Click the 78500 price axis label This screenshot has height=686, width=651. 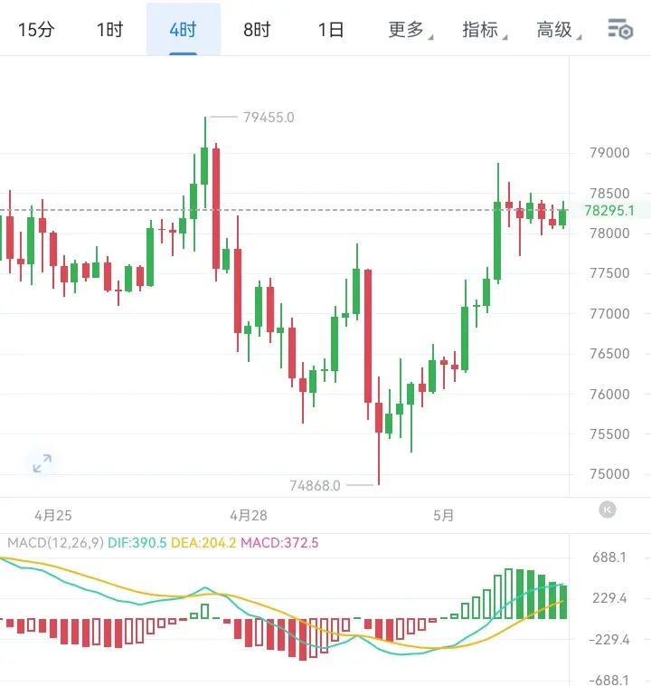(609, 193)
